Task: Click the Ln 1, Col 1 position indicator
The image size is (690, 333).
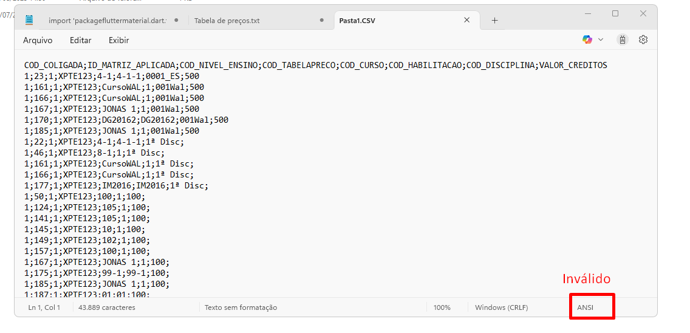Action: [x=44, y=307]
